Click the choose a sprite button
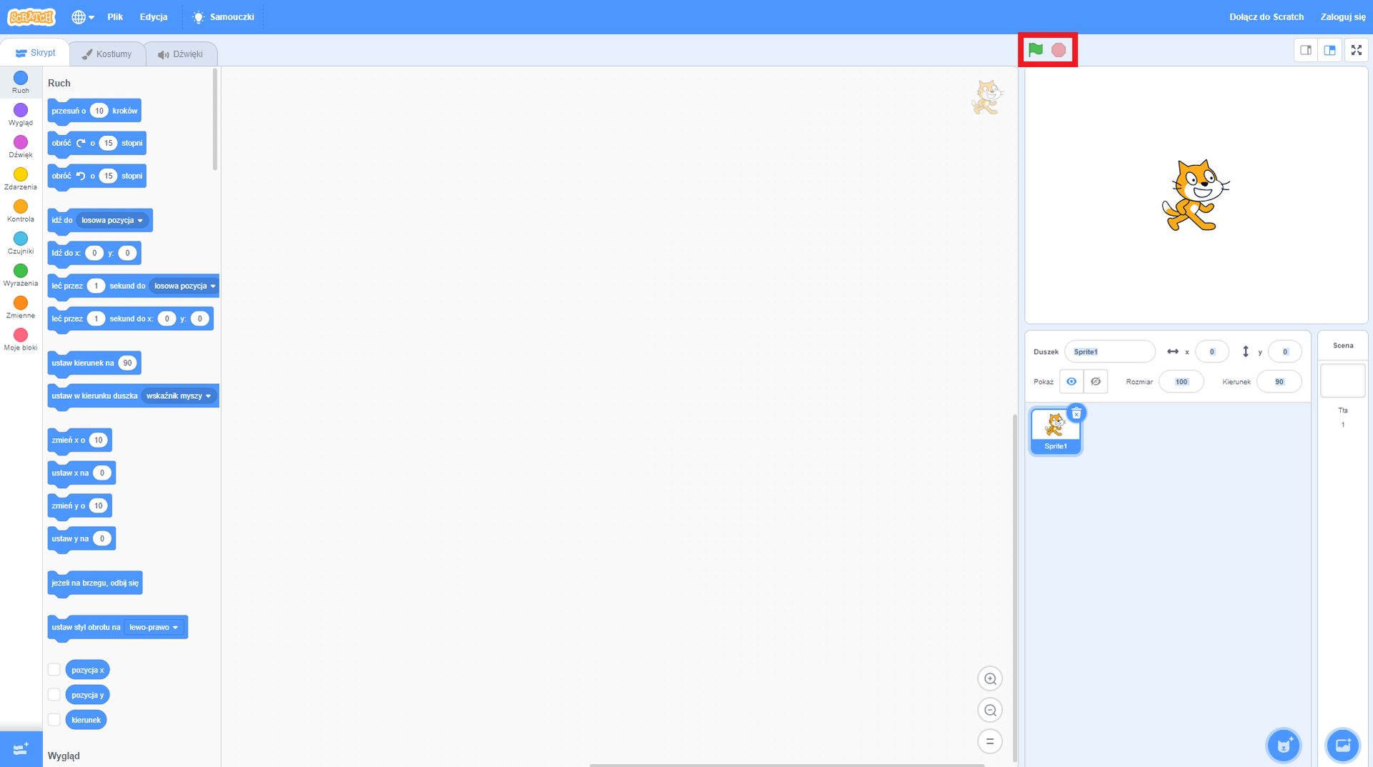This screenshot has width=1373, height=767. pyautogui.click(x=1284, y=746)
